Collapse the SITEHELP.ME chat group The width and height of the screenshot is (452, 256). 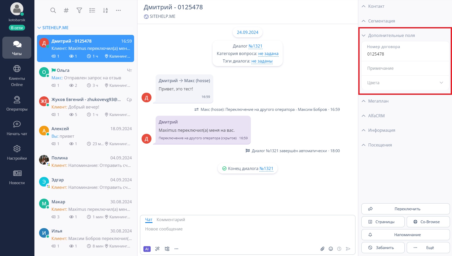(53, 28)
